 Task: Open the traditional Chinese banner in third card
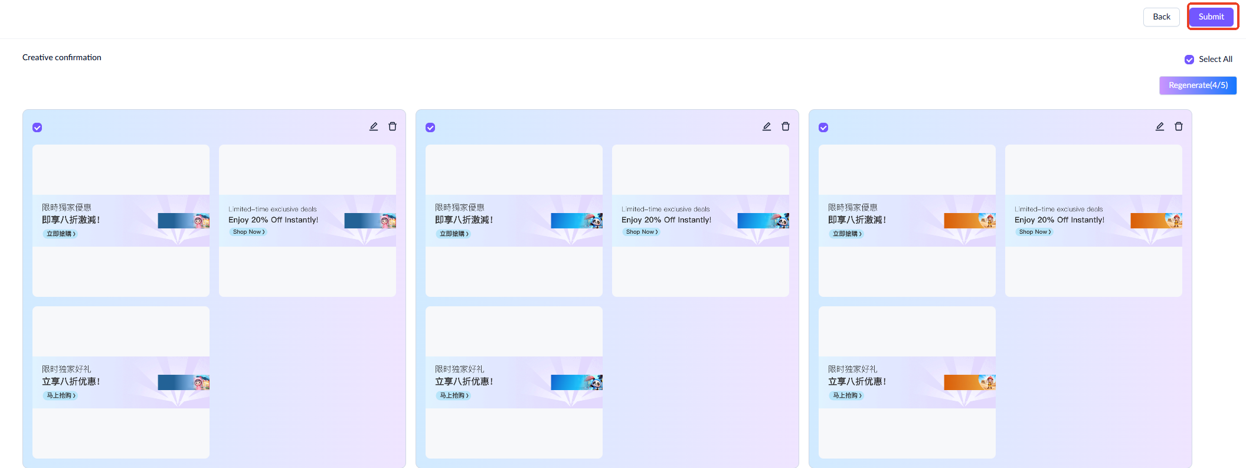907,221
